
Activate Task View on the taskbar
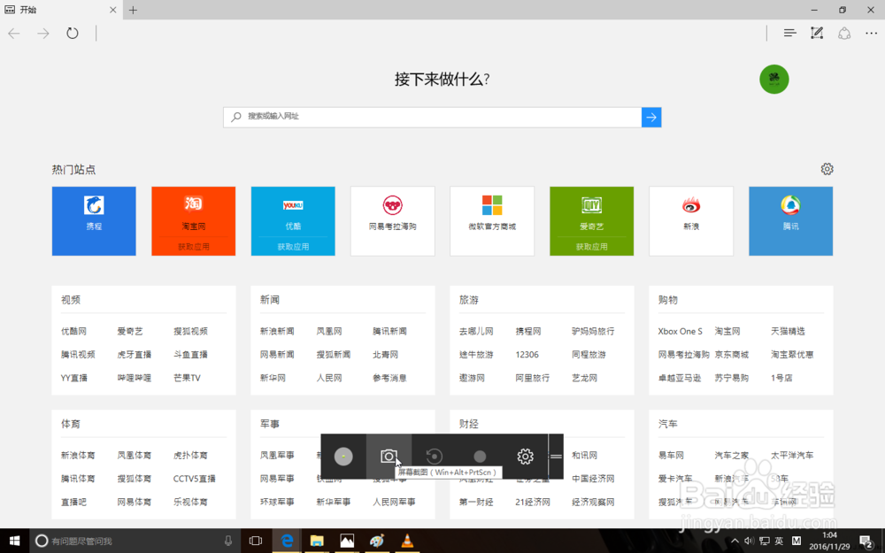tap(256, 540)
